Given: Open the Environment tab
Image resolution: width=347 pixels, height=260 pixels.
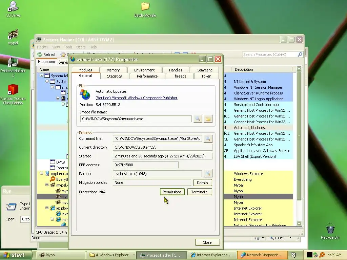Looking at the screenshot, I should [144, 70].
